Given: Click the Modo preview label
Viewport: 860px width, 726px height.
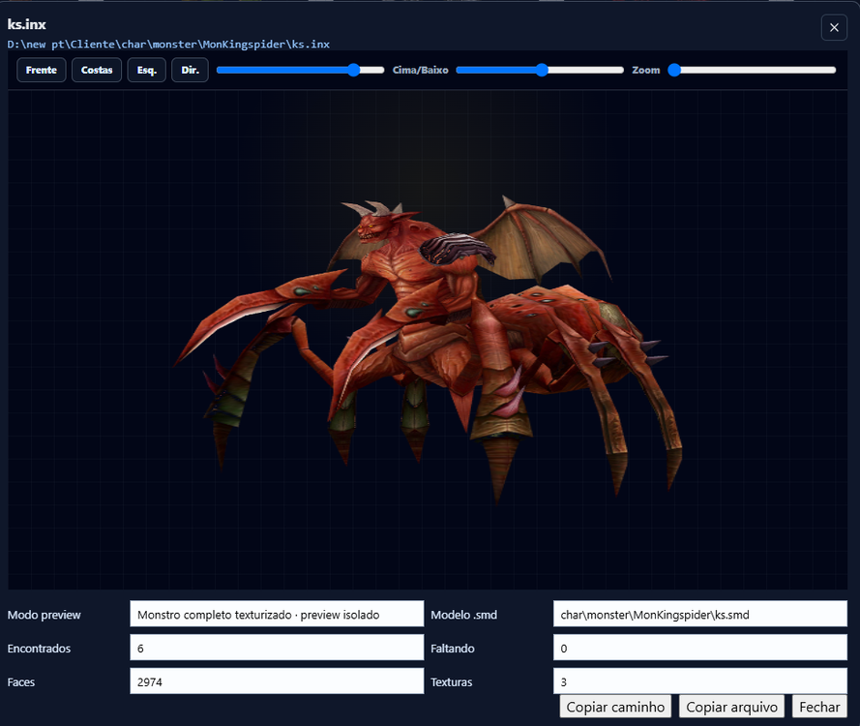Looking at the screenshot, I should (44, 615).
